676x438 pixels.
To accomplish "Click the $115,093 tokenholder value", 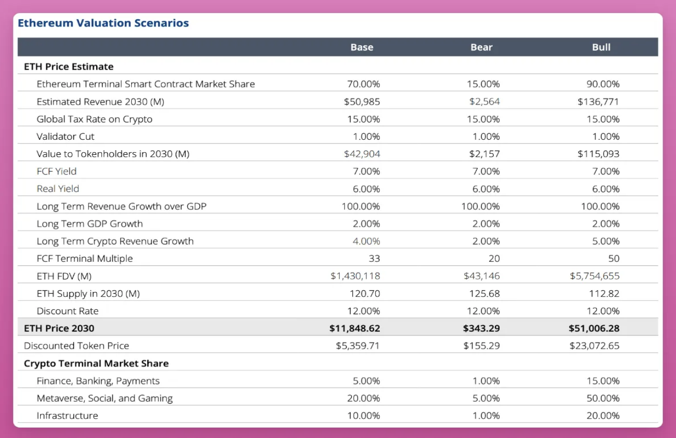I will click(x=598, y=154).
